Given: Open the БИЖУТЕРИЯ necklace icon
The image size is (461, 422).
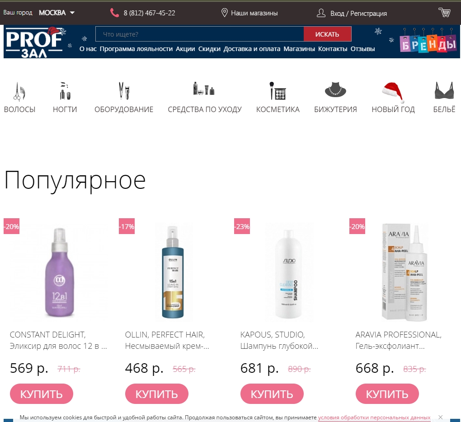Looking at the screenshot, I should 335,89.
